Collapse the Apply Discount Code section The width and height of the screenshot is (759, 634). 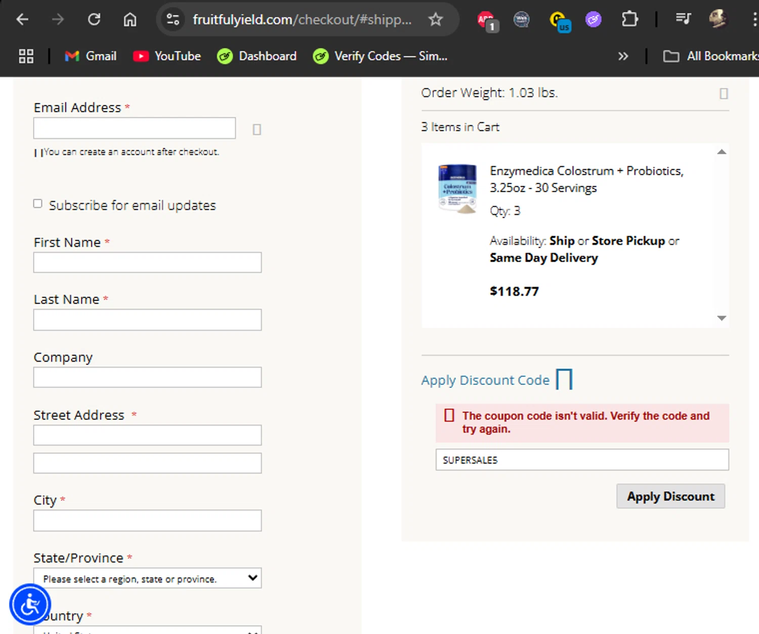(x=497, y=380)
